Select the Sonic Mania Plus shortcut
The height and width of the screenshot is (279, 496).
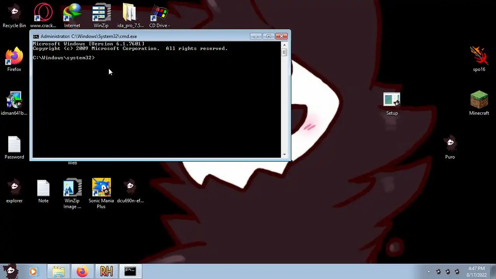pyautogui.click(x=101, y=193)
